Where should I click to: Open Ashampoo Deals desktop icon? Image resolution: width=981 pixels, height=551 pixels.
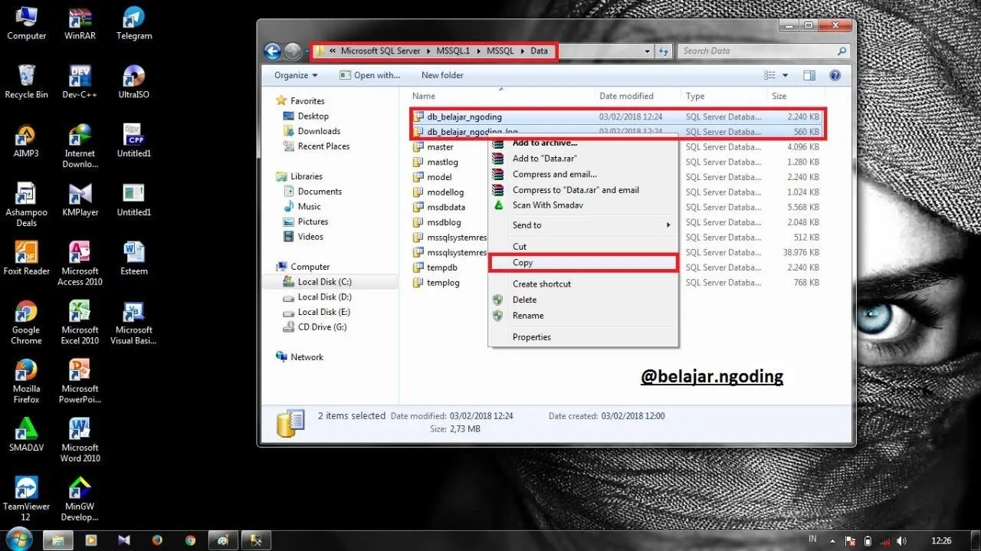26,205
